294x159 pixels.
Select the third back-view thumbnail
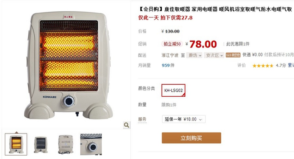click(x=66, y=144)
